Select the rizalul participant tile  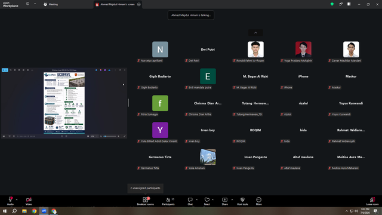click(x=303, y=103)
